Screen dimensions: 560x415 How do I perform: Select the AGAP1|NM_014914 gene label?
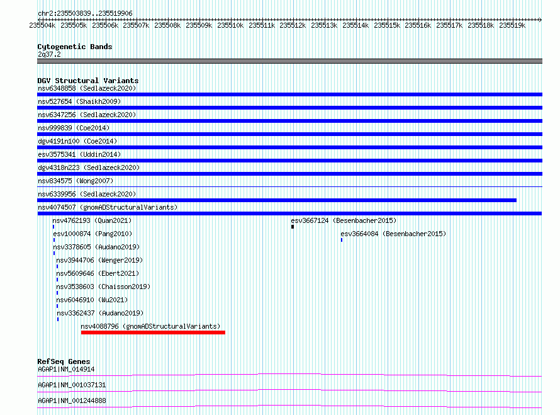coord(66,369)
